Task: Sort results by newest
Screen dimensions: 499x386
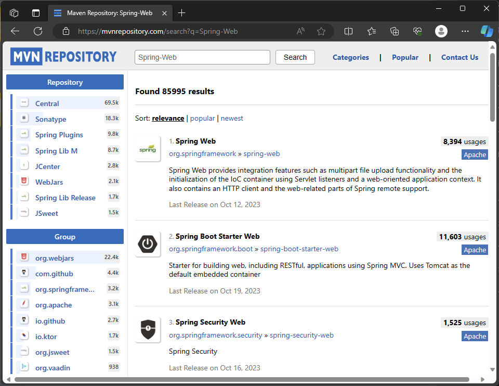Action: (232, 118)
